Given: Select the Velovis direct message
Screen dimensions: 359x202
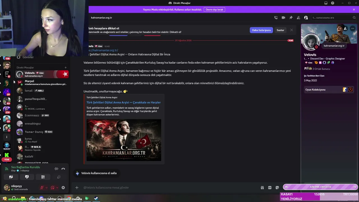Looking at the screenshot, I should click(x=42, y=74).
